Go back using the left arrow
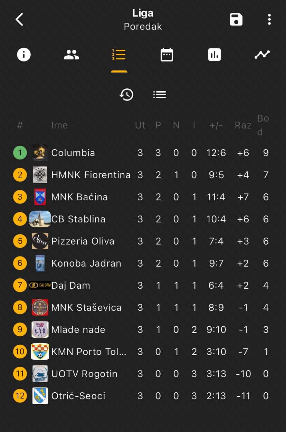The image size is (286, 432). tap(19, 19)
